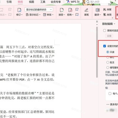Open the Chinese conversion dialog launcher
Screen dimensions: 118x118
pos(112,18)
